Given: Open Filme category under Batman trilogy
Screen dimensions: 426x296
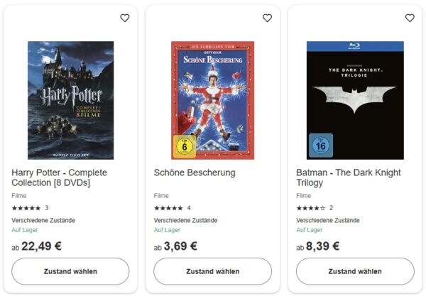Looking at the screenshot, I should [303, 195].
